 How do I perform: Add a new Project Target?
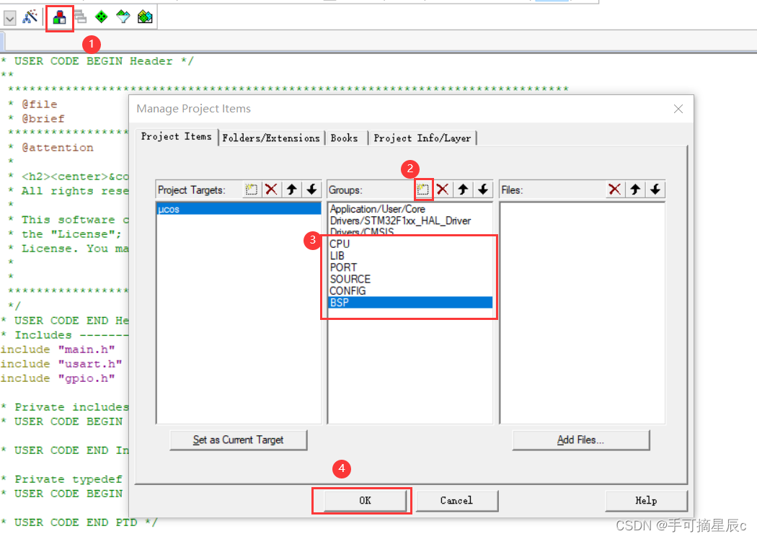pos(251,190)
